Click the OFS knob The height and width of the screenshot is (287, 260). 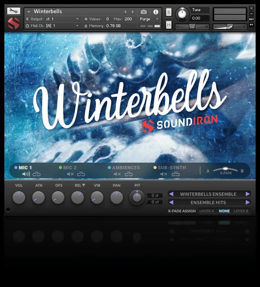point(58,198)
